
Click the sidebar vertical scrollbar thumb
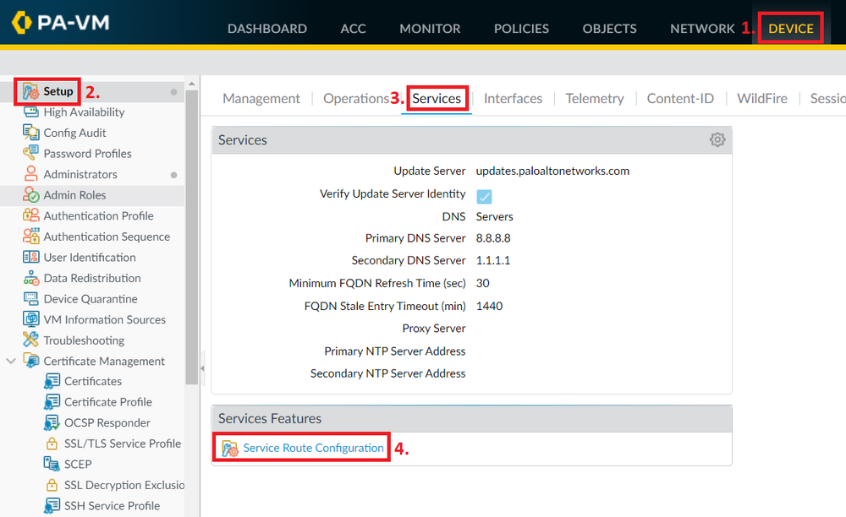(x=191, y=237)
